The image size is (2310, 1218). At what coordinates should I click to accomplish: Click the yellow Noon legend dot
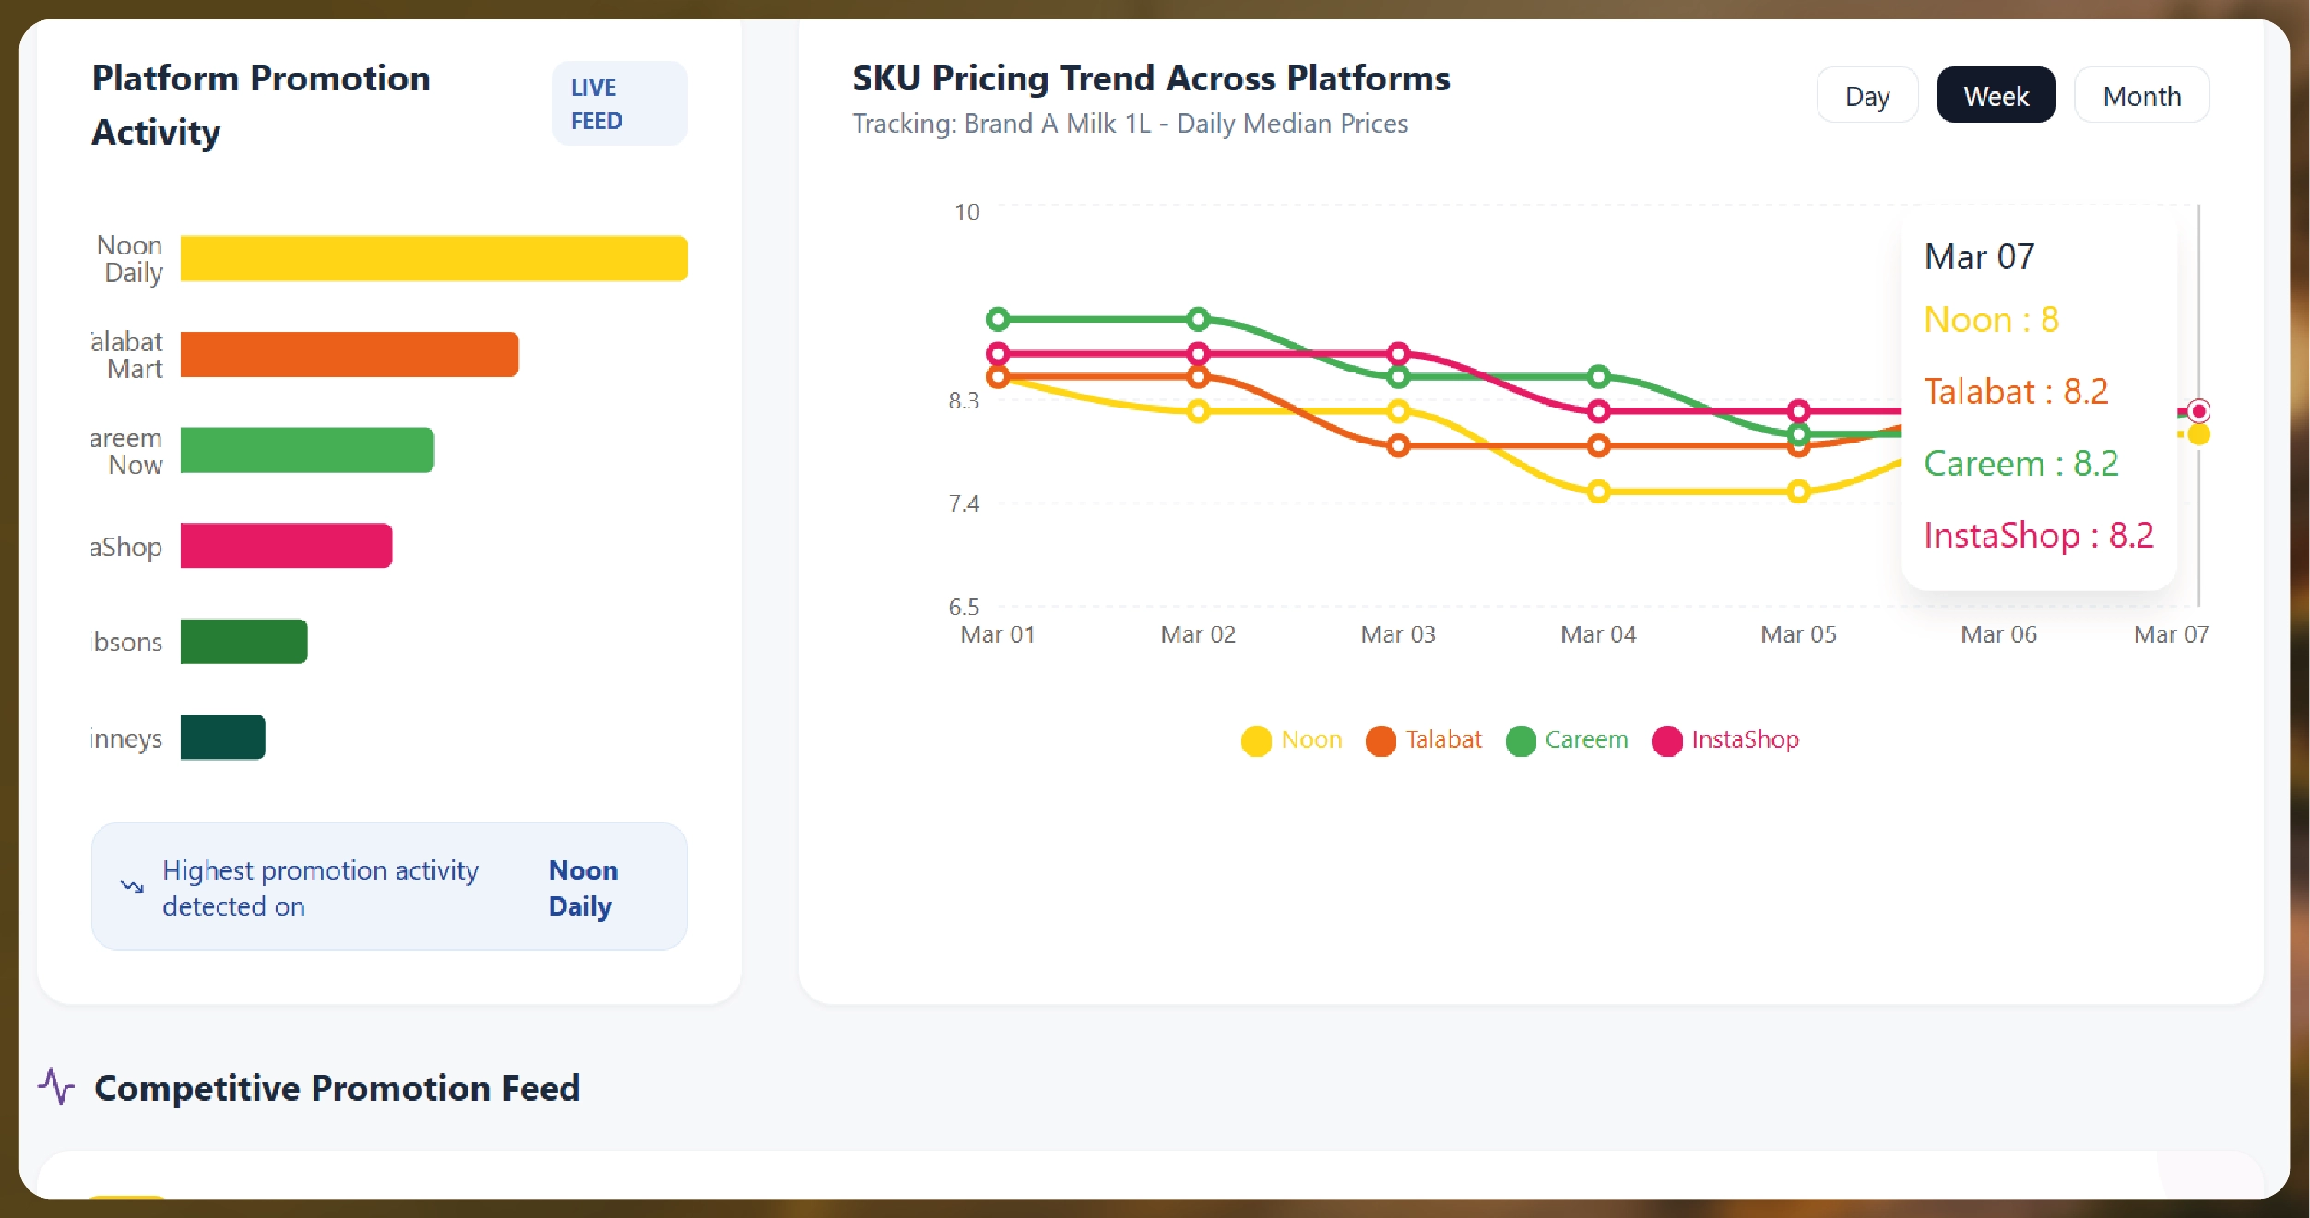point(1256,739)
